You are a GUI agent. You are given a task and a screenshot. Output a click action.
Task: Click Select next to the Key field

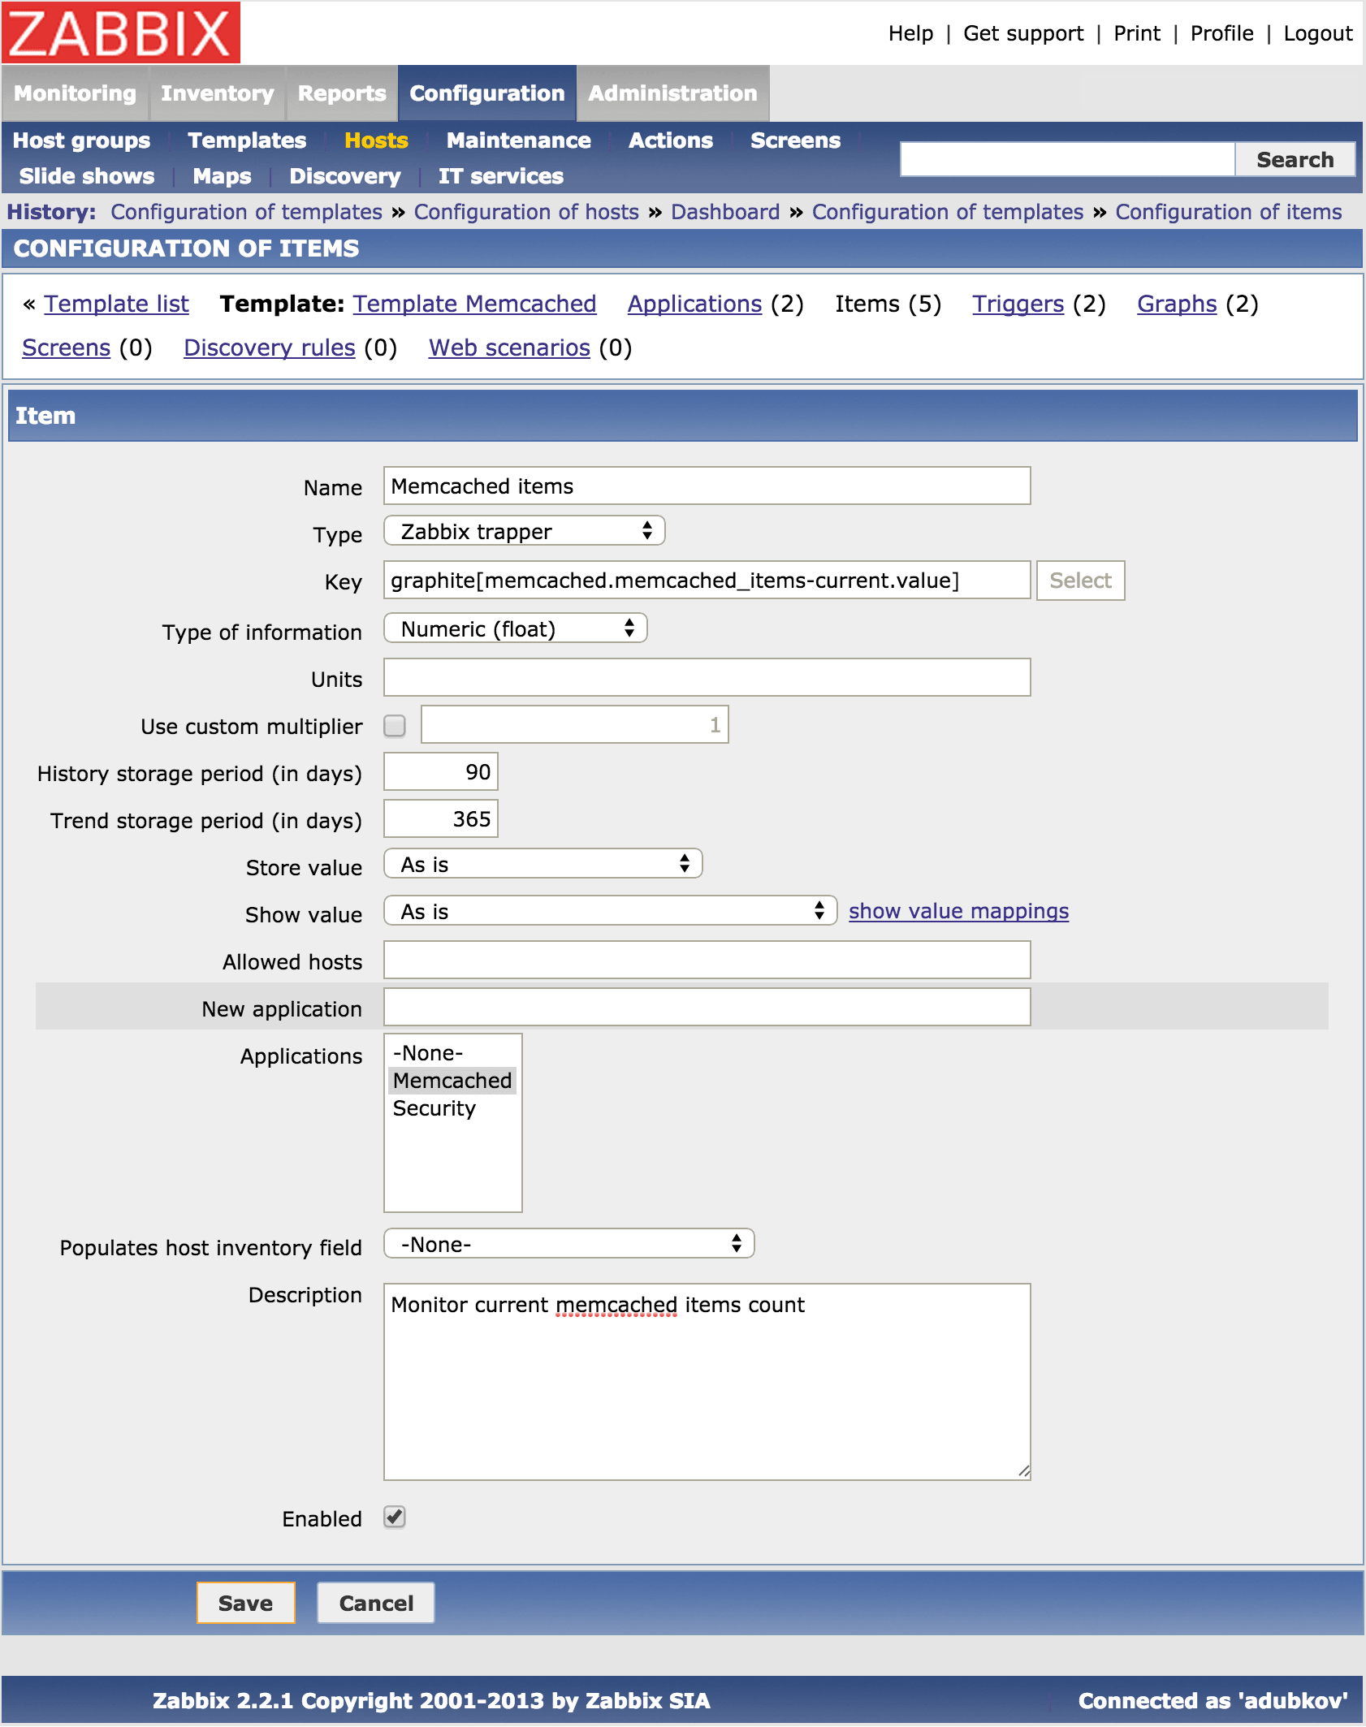pyautogui.click(x=1080, y=580)
